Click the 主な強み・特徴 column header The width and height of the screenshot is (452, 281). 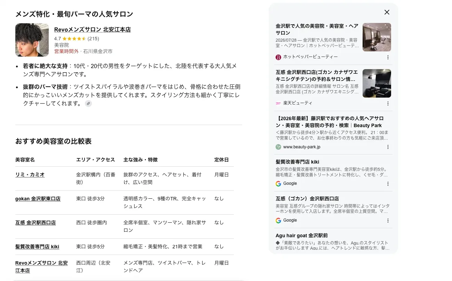point(141,160)
